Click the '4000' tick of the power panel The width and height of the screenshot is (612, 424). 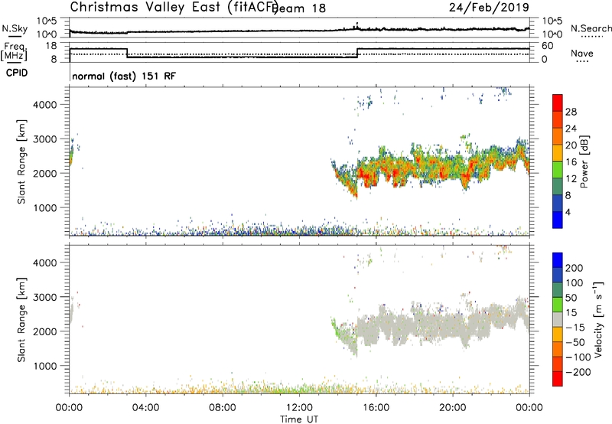point(46,105)
